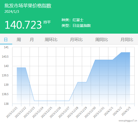Click the www.pingguo7.cn watermark link

[x=128, y=121]
